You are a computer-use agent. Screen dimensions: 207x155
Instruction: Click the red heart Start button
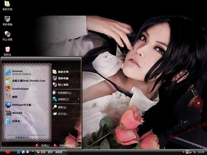coord(8,152)
